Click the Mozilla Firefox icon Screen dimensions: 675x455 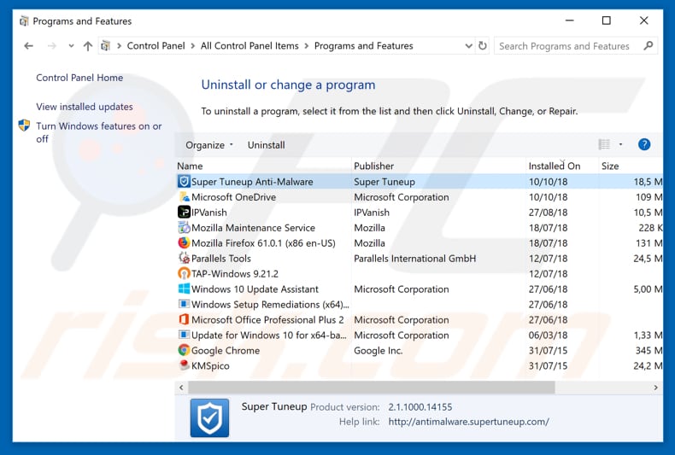pos(184,243)
